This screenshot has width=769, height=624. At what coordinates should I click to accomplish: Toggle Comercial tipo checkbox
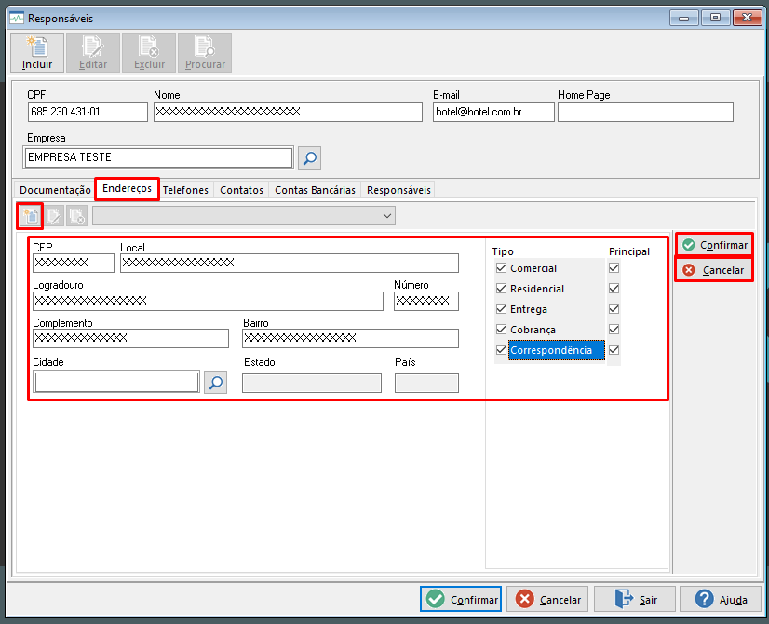(501, 268)
